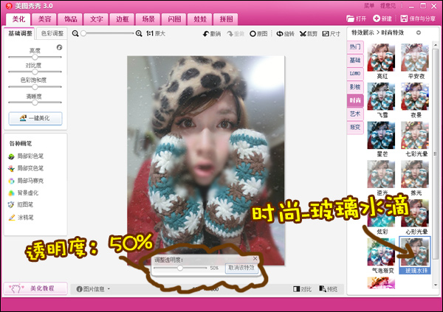Click 保存与分享 save icon
Screen dimensions: 443x312
point(404,18)
